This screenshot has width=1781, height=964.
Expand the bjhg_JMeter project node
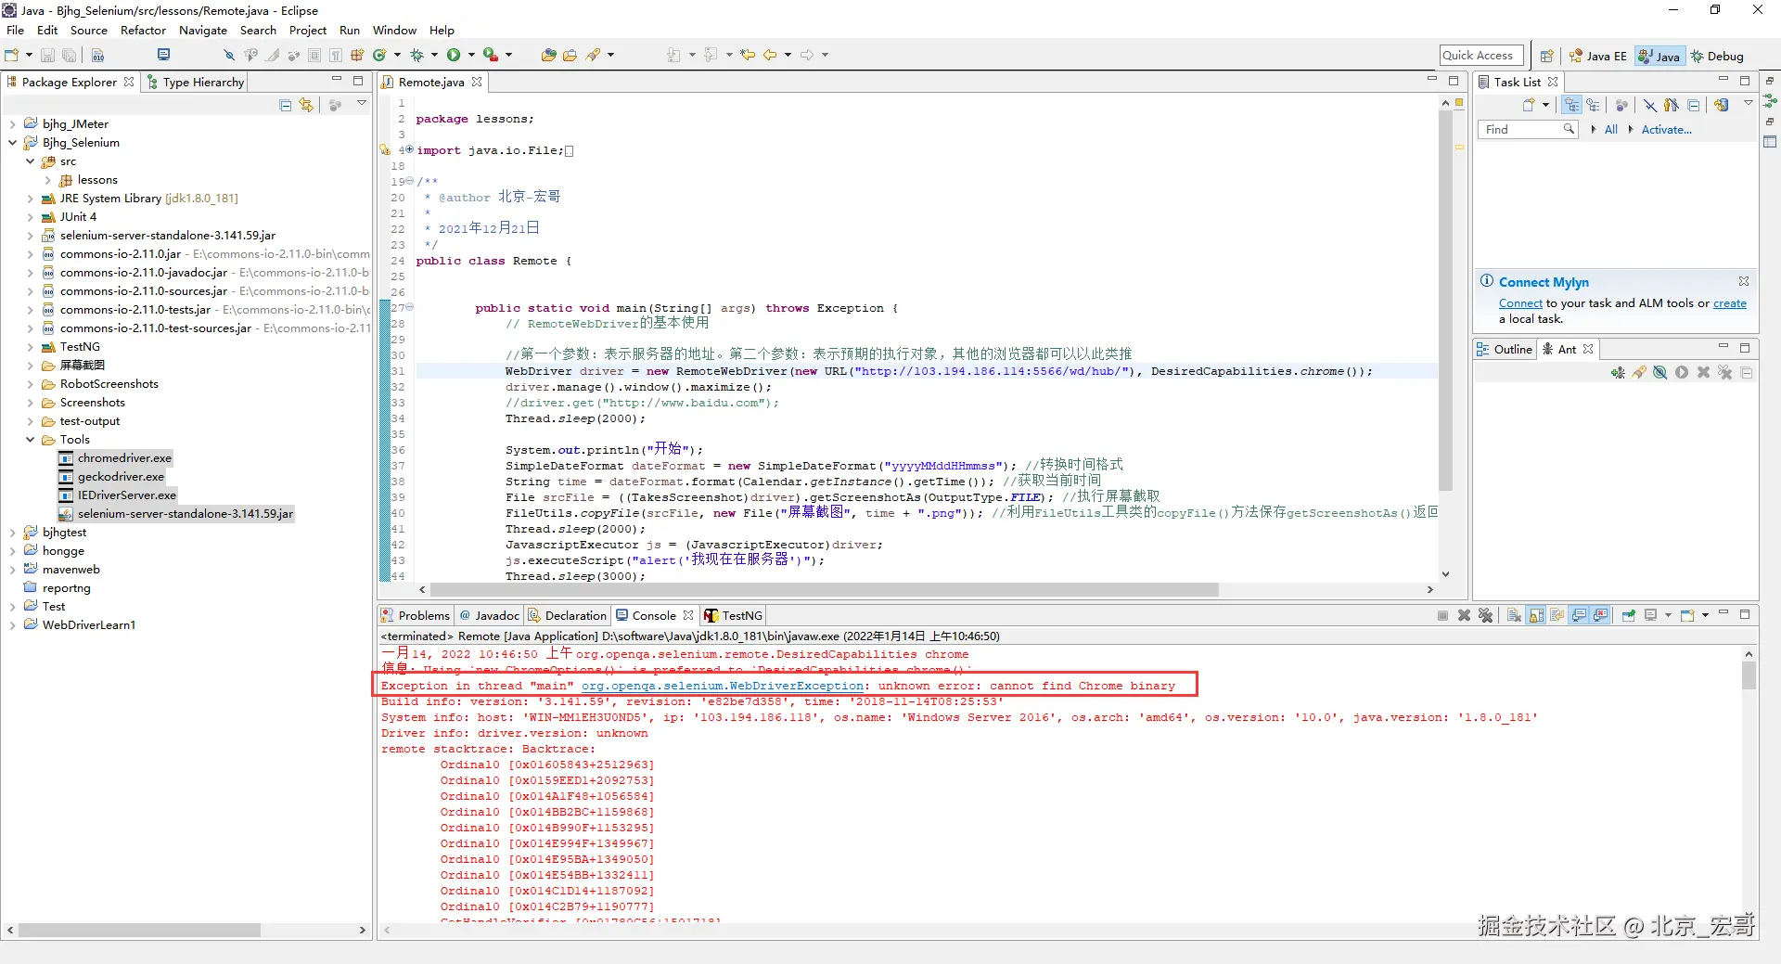12,124
